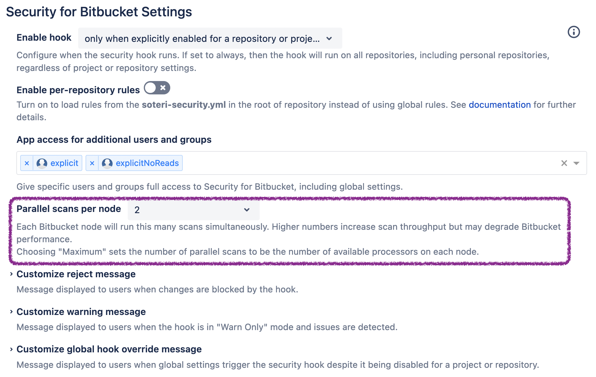Expand the Customize reject message section
This screenshot has width=596, height=377.
(x=11, y=274)
